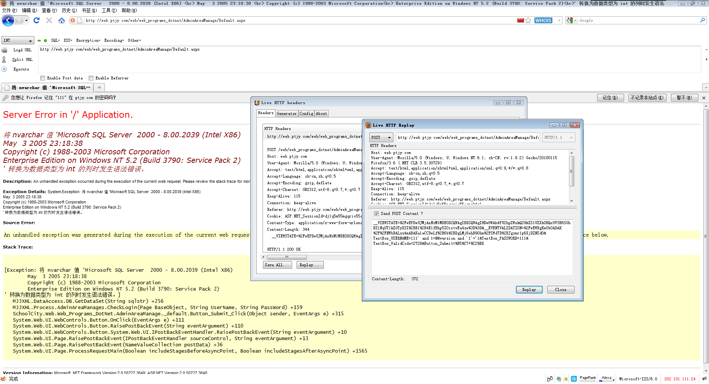Click the Google search magnifier icon
The image size is (709, 384).
(702, 20)
